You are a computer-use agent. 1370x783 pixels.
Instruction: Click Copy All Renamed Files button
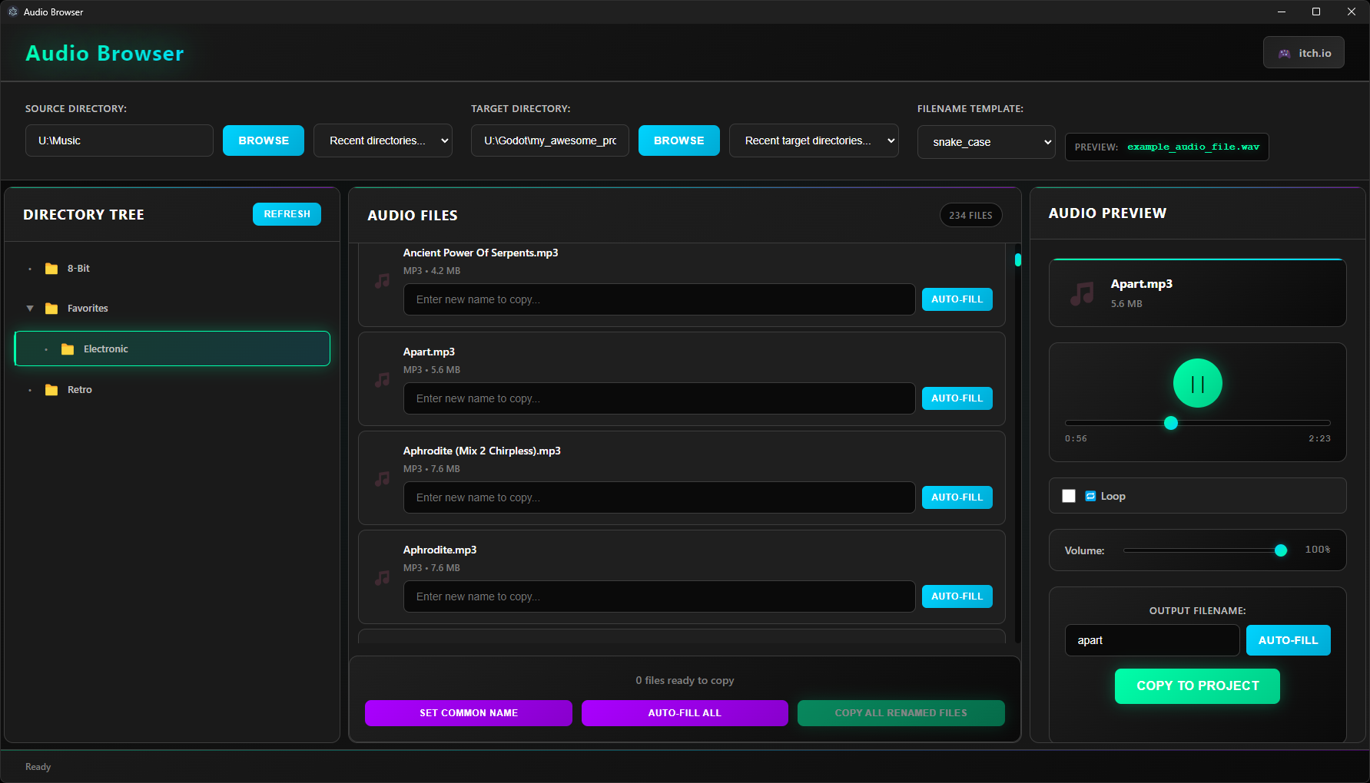[901, 713]
